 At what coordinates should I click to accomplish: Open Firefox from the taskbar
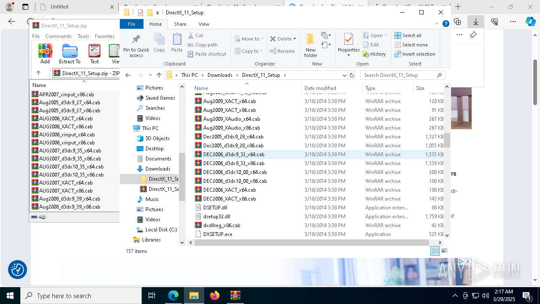coord(215,296)
